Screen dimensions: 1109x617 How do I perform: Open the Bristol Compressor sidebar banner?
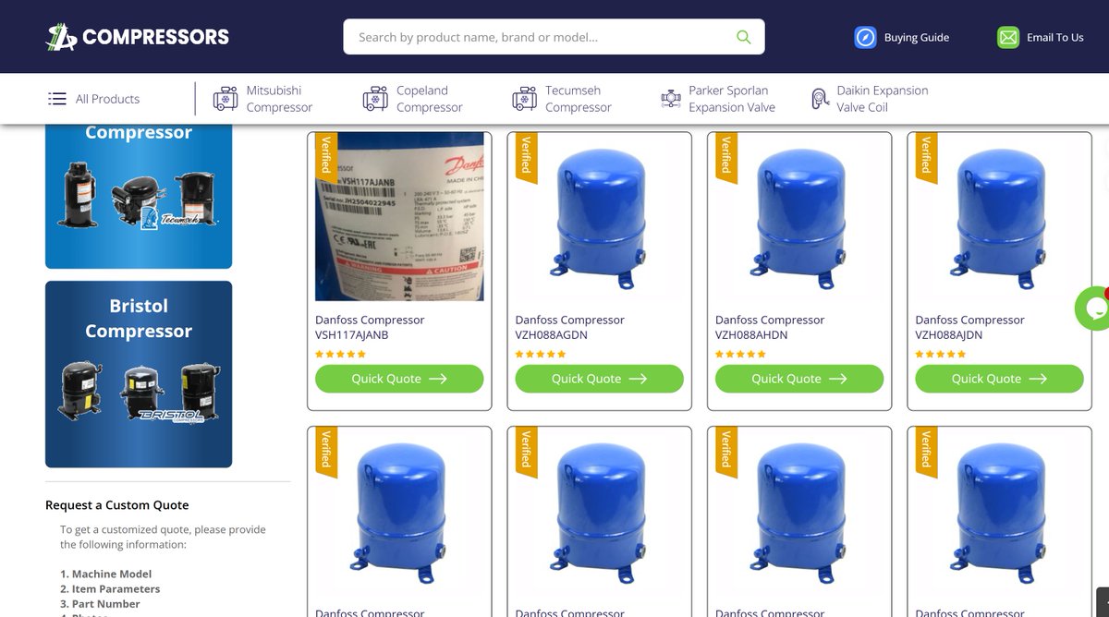[x=139, y=374]
